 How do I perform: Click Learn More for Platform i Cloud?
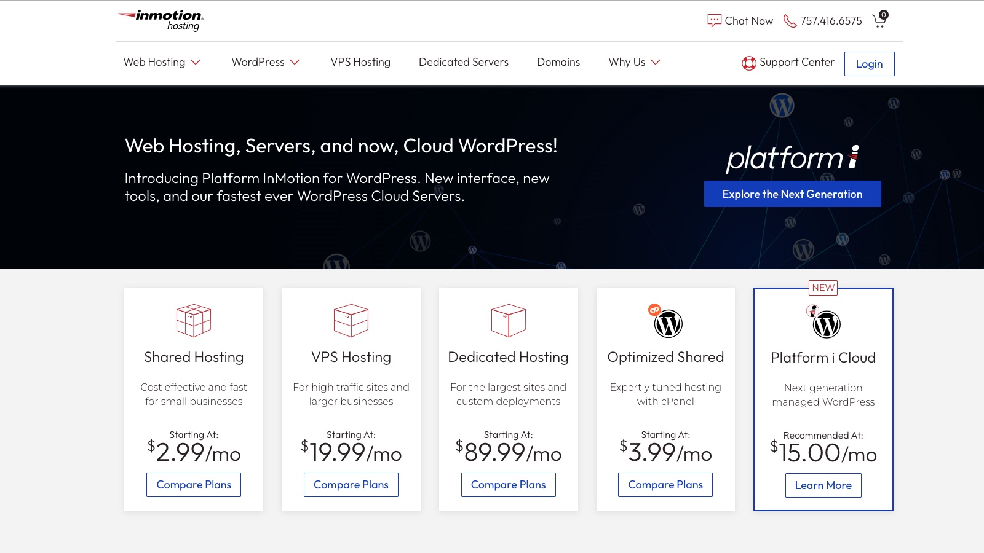point(823,485)
